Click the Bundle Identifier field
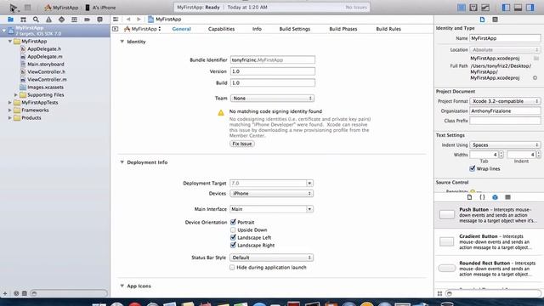The image size is (544, 306). coord(273,60)
